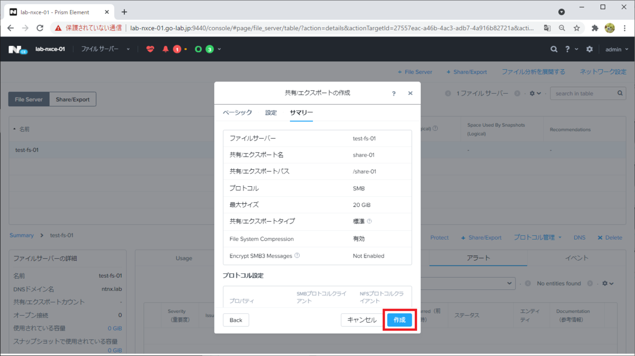Click the translate icon in the address bar
Screen dimensions: 635x356
tap(547, 28)
